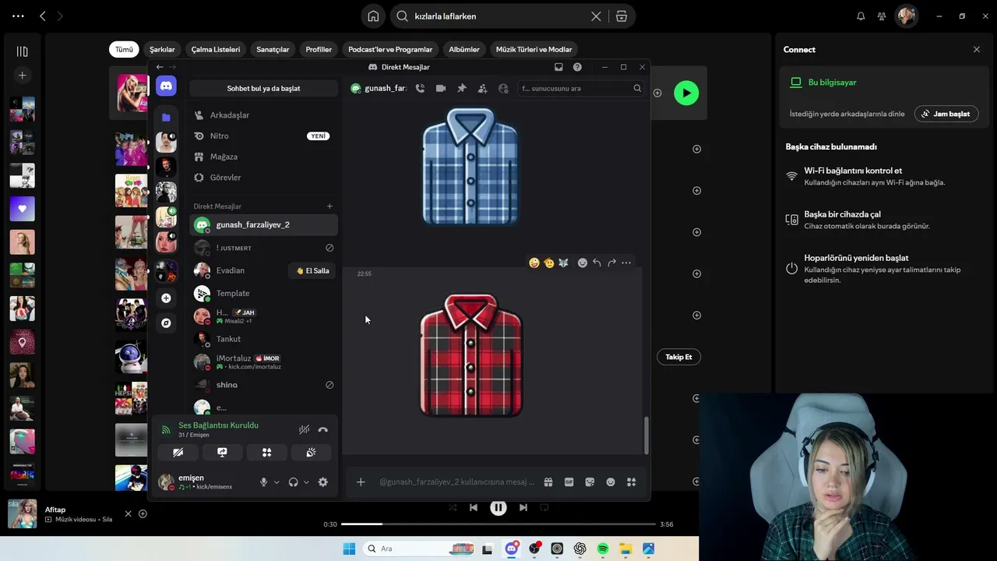Open Görevler in Discord sidebar

263,178
